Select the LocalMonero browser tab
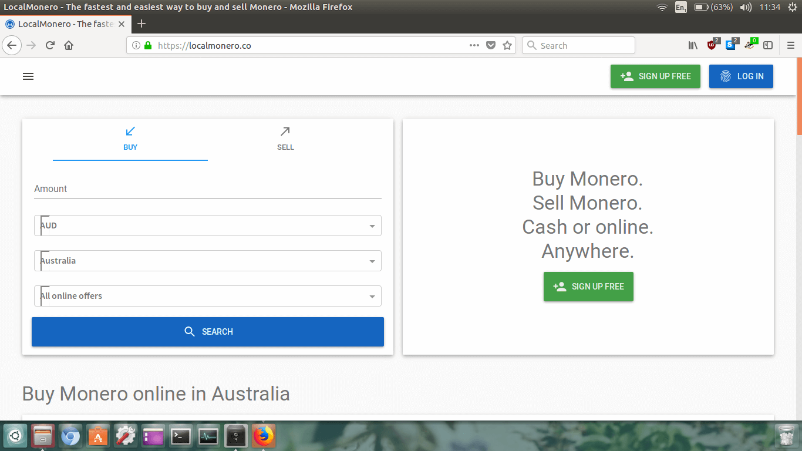The height and width of the screenshot is (451, 802). pyautogui.click(x=65, y=24)
